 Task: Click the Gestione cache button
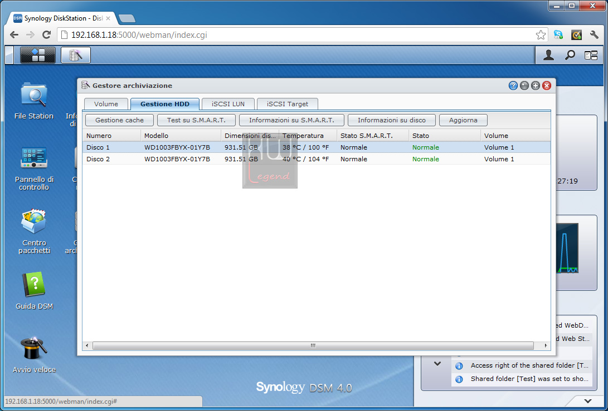pos(119,120)
